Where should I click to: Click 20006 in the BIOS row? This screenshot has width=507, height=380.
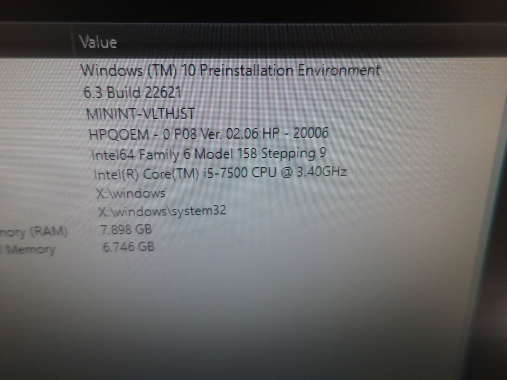pos(311,132)
